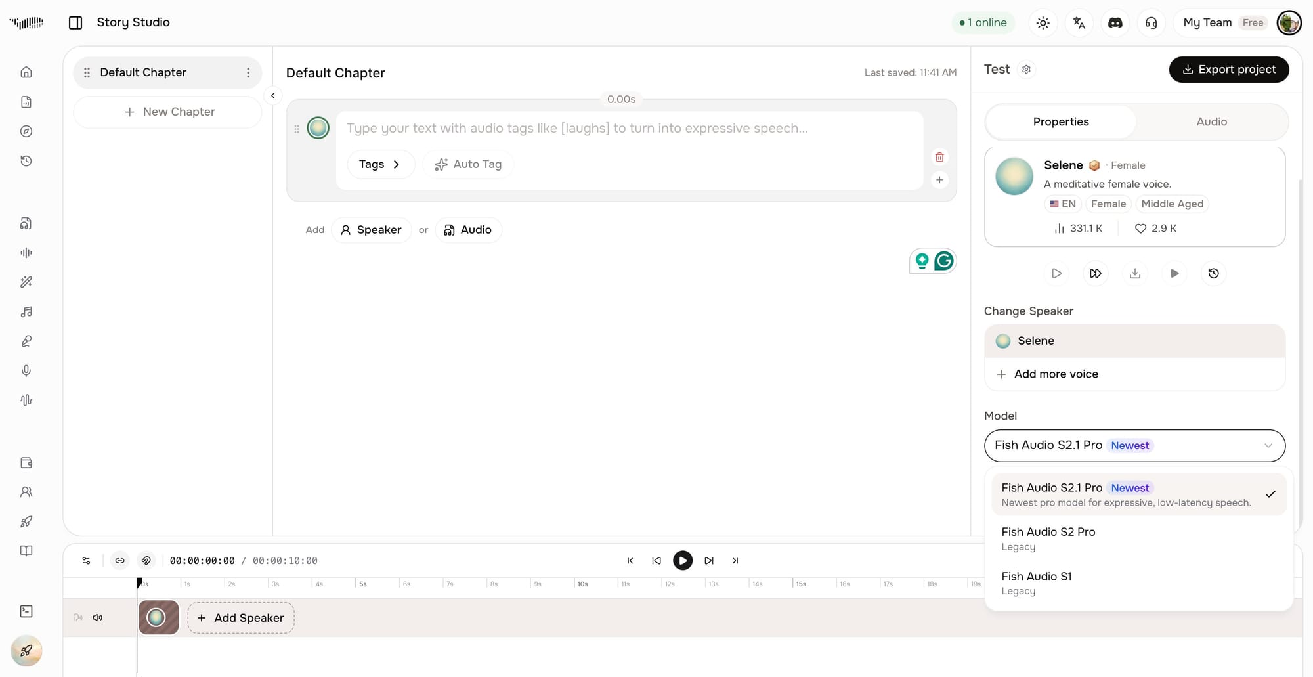
Task: Open the language translation icon
Action: (x=1079, y=23)
